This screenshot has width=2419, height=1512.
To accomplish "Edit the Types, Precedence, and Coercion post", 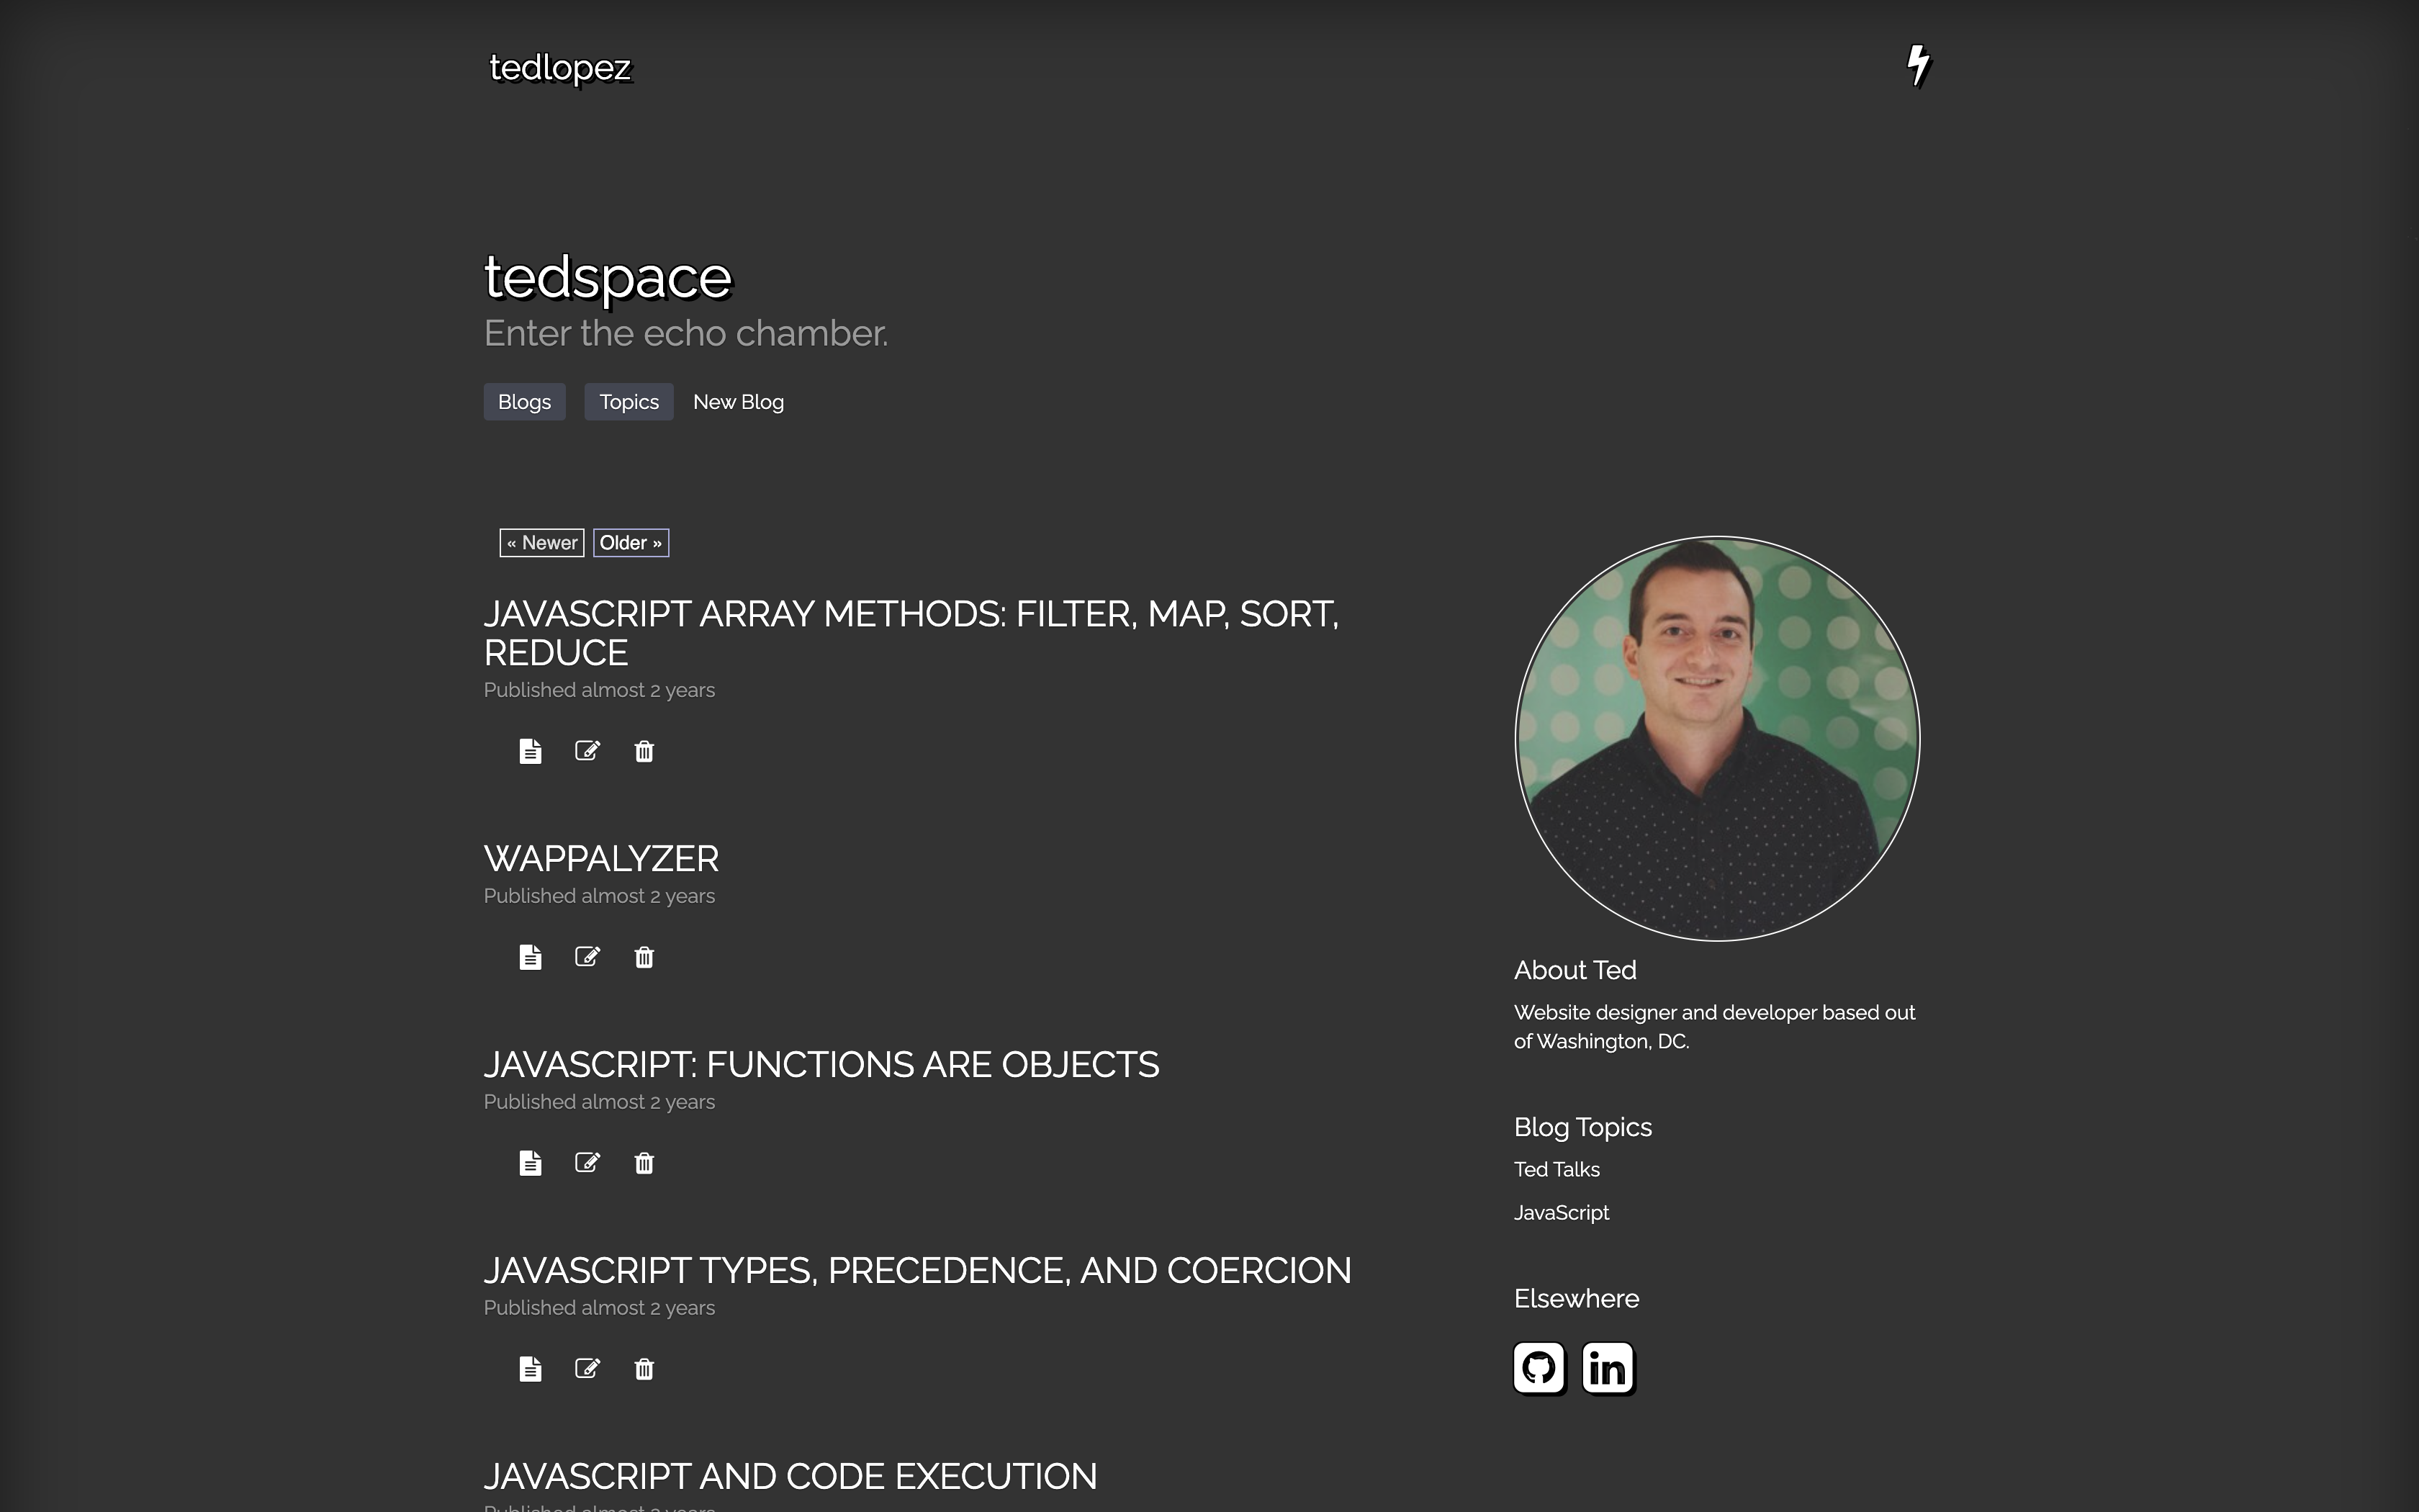I will (x=587, y=1368).
